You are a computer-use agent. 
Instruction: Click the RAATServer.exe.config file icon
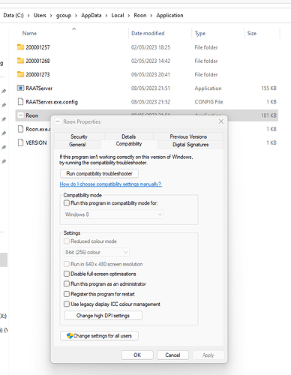click(x=20, y=102)
